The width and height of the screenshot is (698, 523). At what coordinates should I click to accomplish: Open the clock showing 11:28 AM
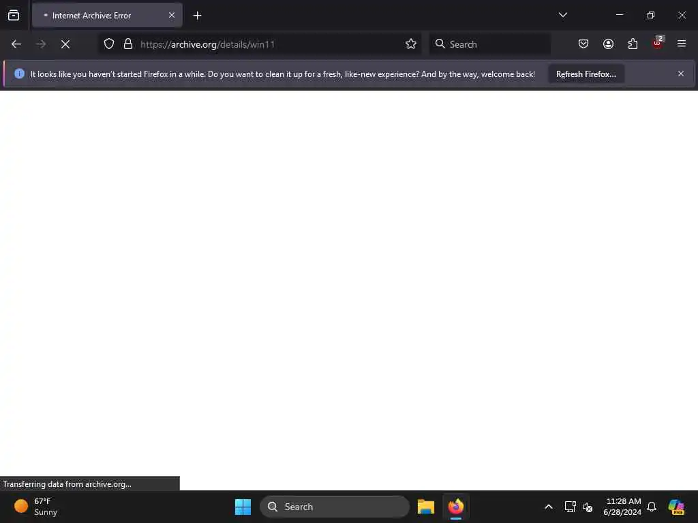click(x=622, y=507)
